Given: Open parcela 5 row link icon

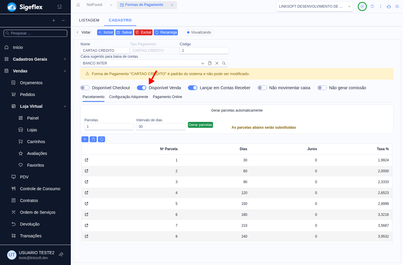Looking at the screenshot, I should tap(86, 203).
